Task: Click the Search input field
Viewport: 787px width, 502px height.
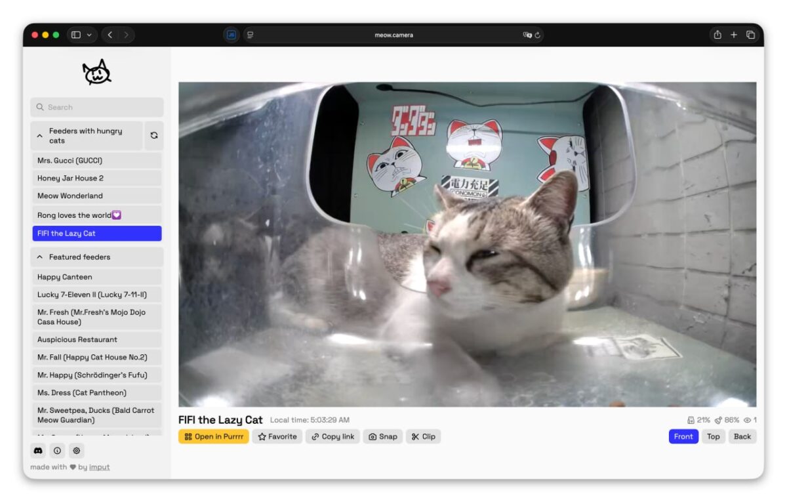Action: (x=96, y=107)
